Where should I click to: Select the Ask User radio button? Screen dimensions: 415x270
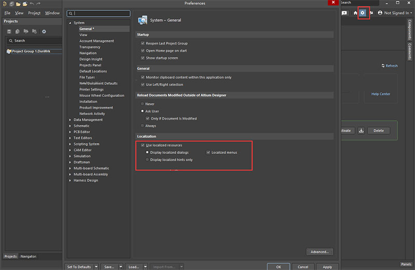coord(142,111)
